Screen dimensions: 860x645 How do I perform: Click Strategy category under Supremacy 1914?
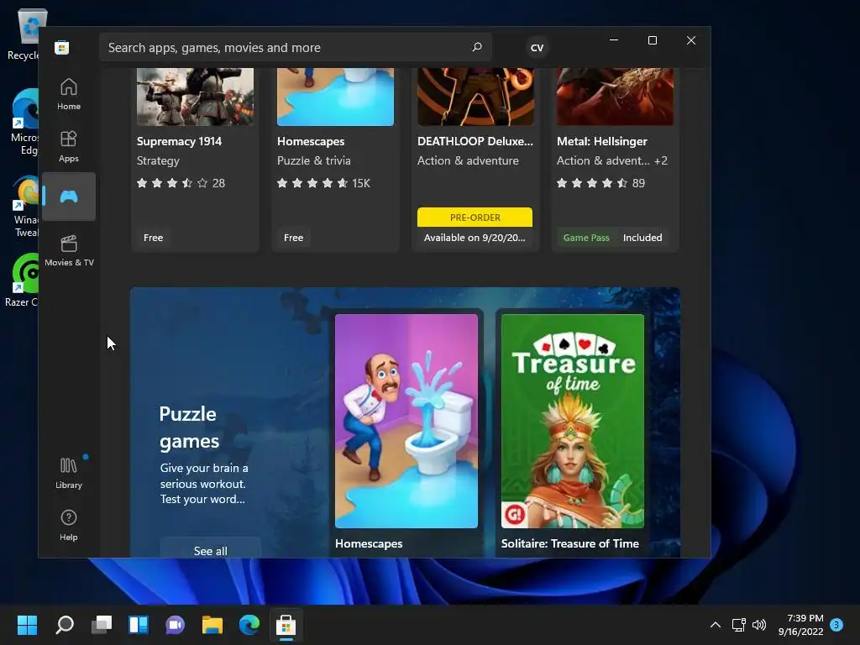pyautogui.click(x=158, y=160)
